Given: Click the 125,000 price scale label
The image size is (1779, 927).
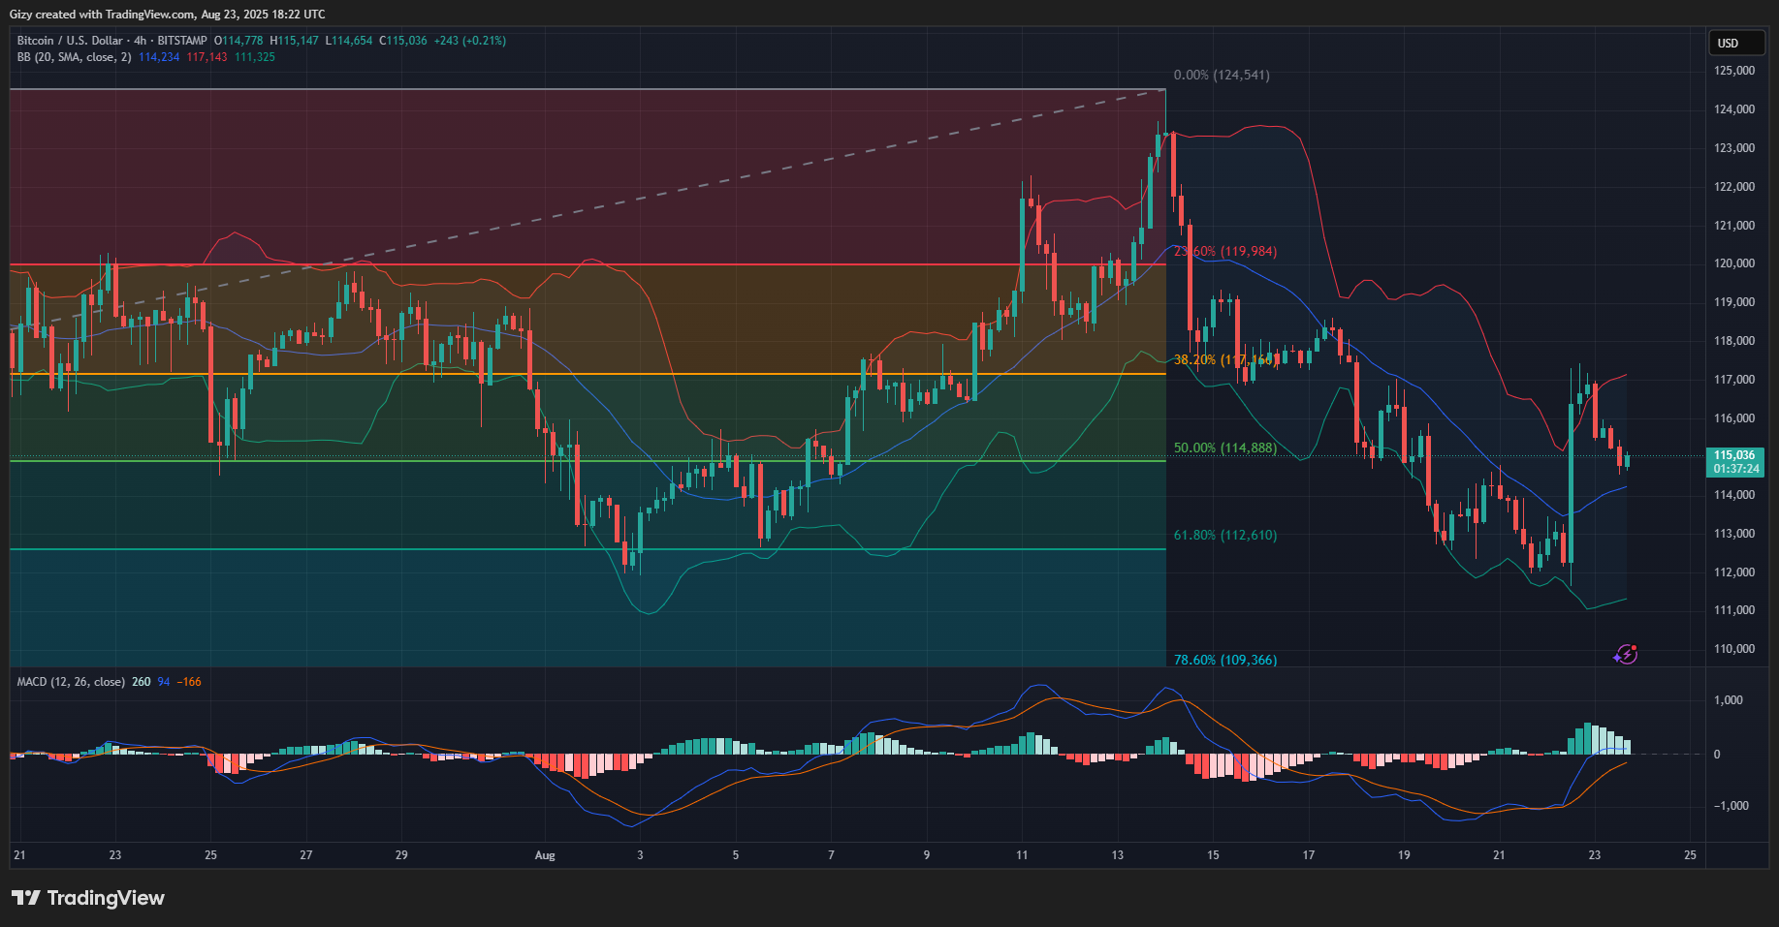Looking at the screenshot, I should click(x=1733, y=71).
